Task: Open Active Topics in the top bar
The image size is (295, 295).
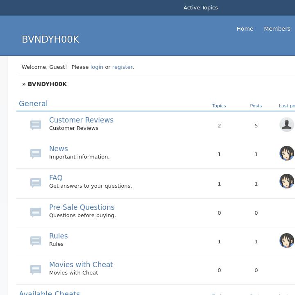Action: tap(200, 8)
